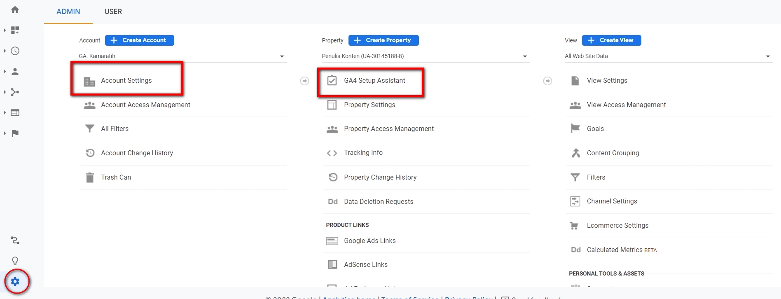The height and width of the screenshot is (299, 781).
Task: Expand the Customization sidebar arrow
Action: point(5,30)
